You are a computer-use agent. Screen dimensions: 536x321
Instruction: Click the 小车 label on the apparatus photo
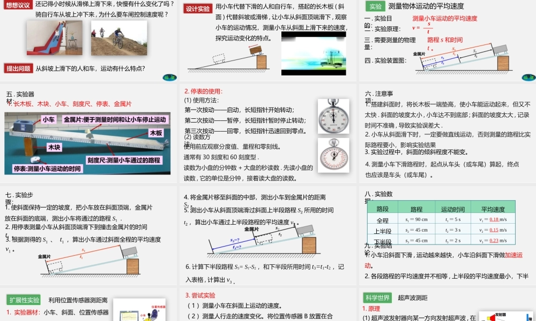coord(48,119)
